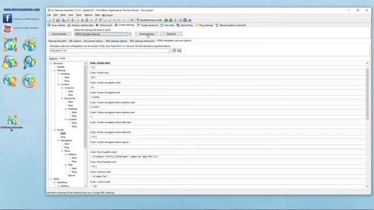Click the Build selected button
374x210 pixels.
147,34
